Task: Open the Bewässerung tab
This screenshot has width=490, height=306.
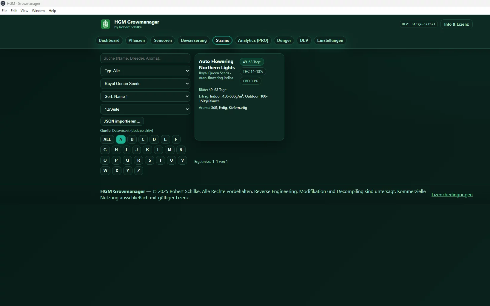Action: 194,41
